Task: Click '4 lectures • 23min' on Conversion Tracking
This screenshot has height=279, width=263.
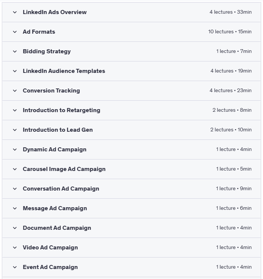Action: 230,91
